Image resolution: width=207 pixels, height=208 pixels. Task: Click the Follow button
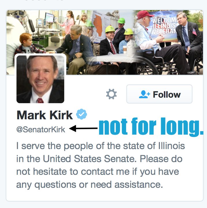tap(159, 94)
